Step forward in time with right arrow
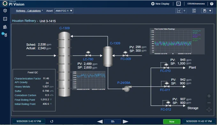Screen dimensions: 217x125 [125, 122]
